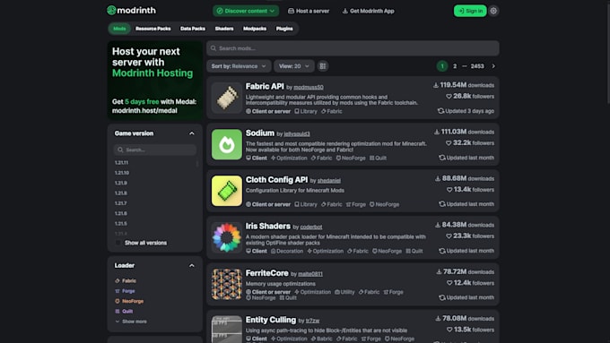Filter by Quilt loader
Viewport: 610px width, 343px height.
click(x=124, y=311)
